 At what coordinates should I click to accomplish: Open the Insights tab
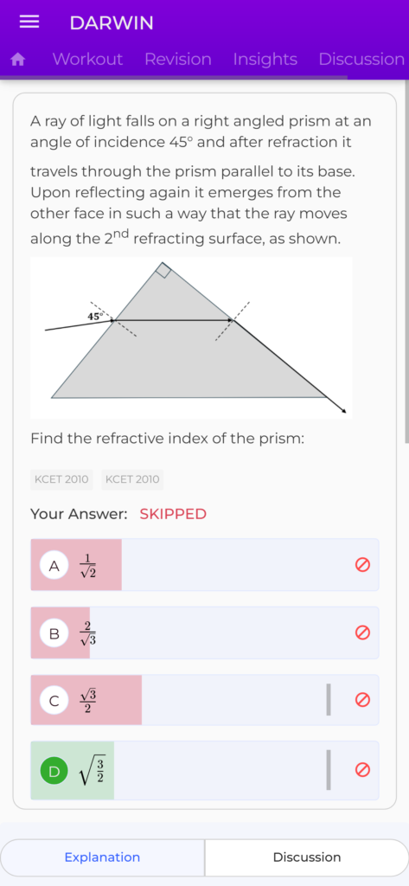(265, 60)
